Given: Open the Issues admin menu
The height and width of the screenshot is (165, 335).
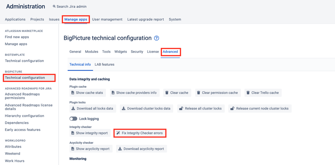Looking at the screenshot, I should point(54,19).
